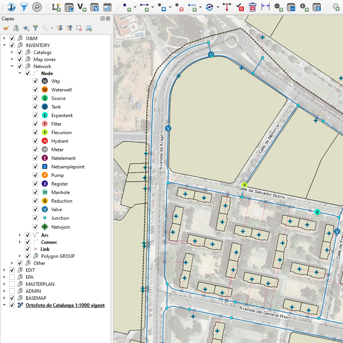Click collapse all layers icon

[69, 28]
